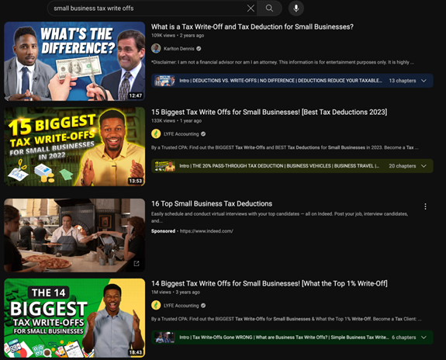
Task: Click the magnifying glass search button
Action: [x=269, y=9]
